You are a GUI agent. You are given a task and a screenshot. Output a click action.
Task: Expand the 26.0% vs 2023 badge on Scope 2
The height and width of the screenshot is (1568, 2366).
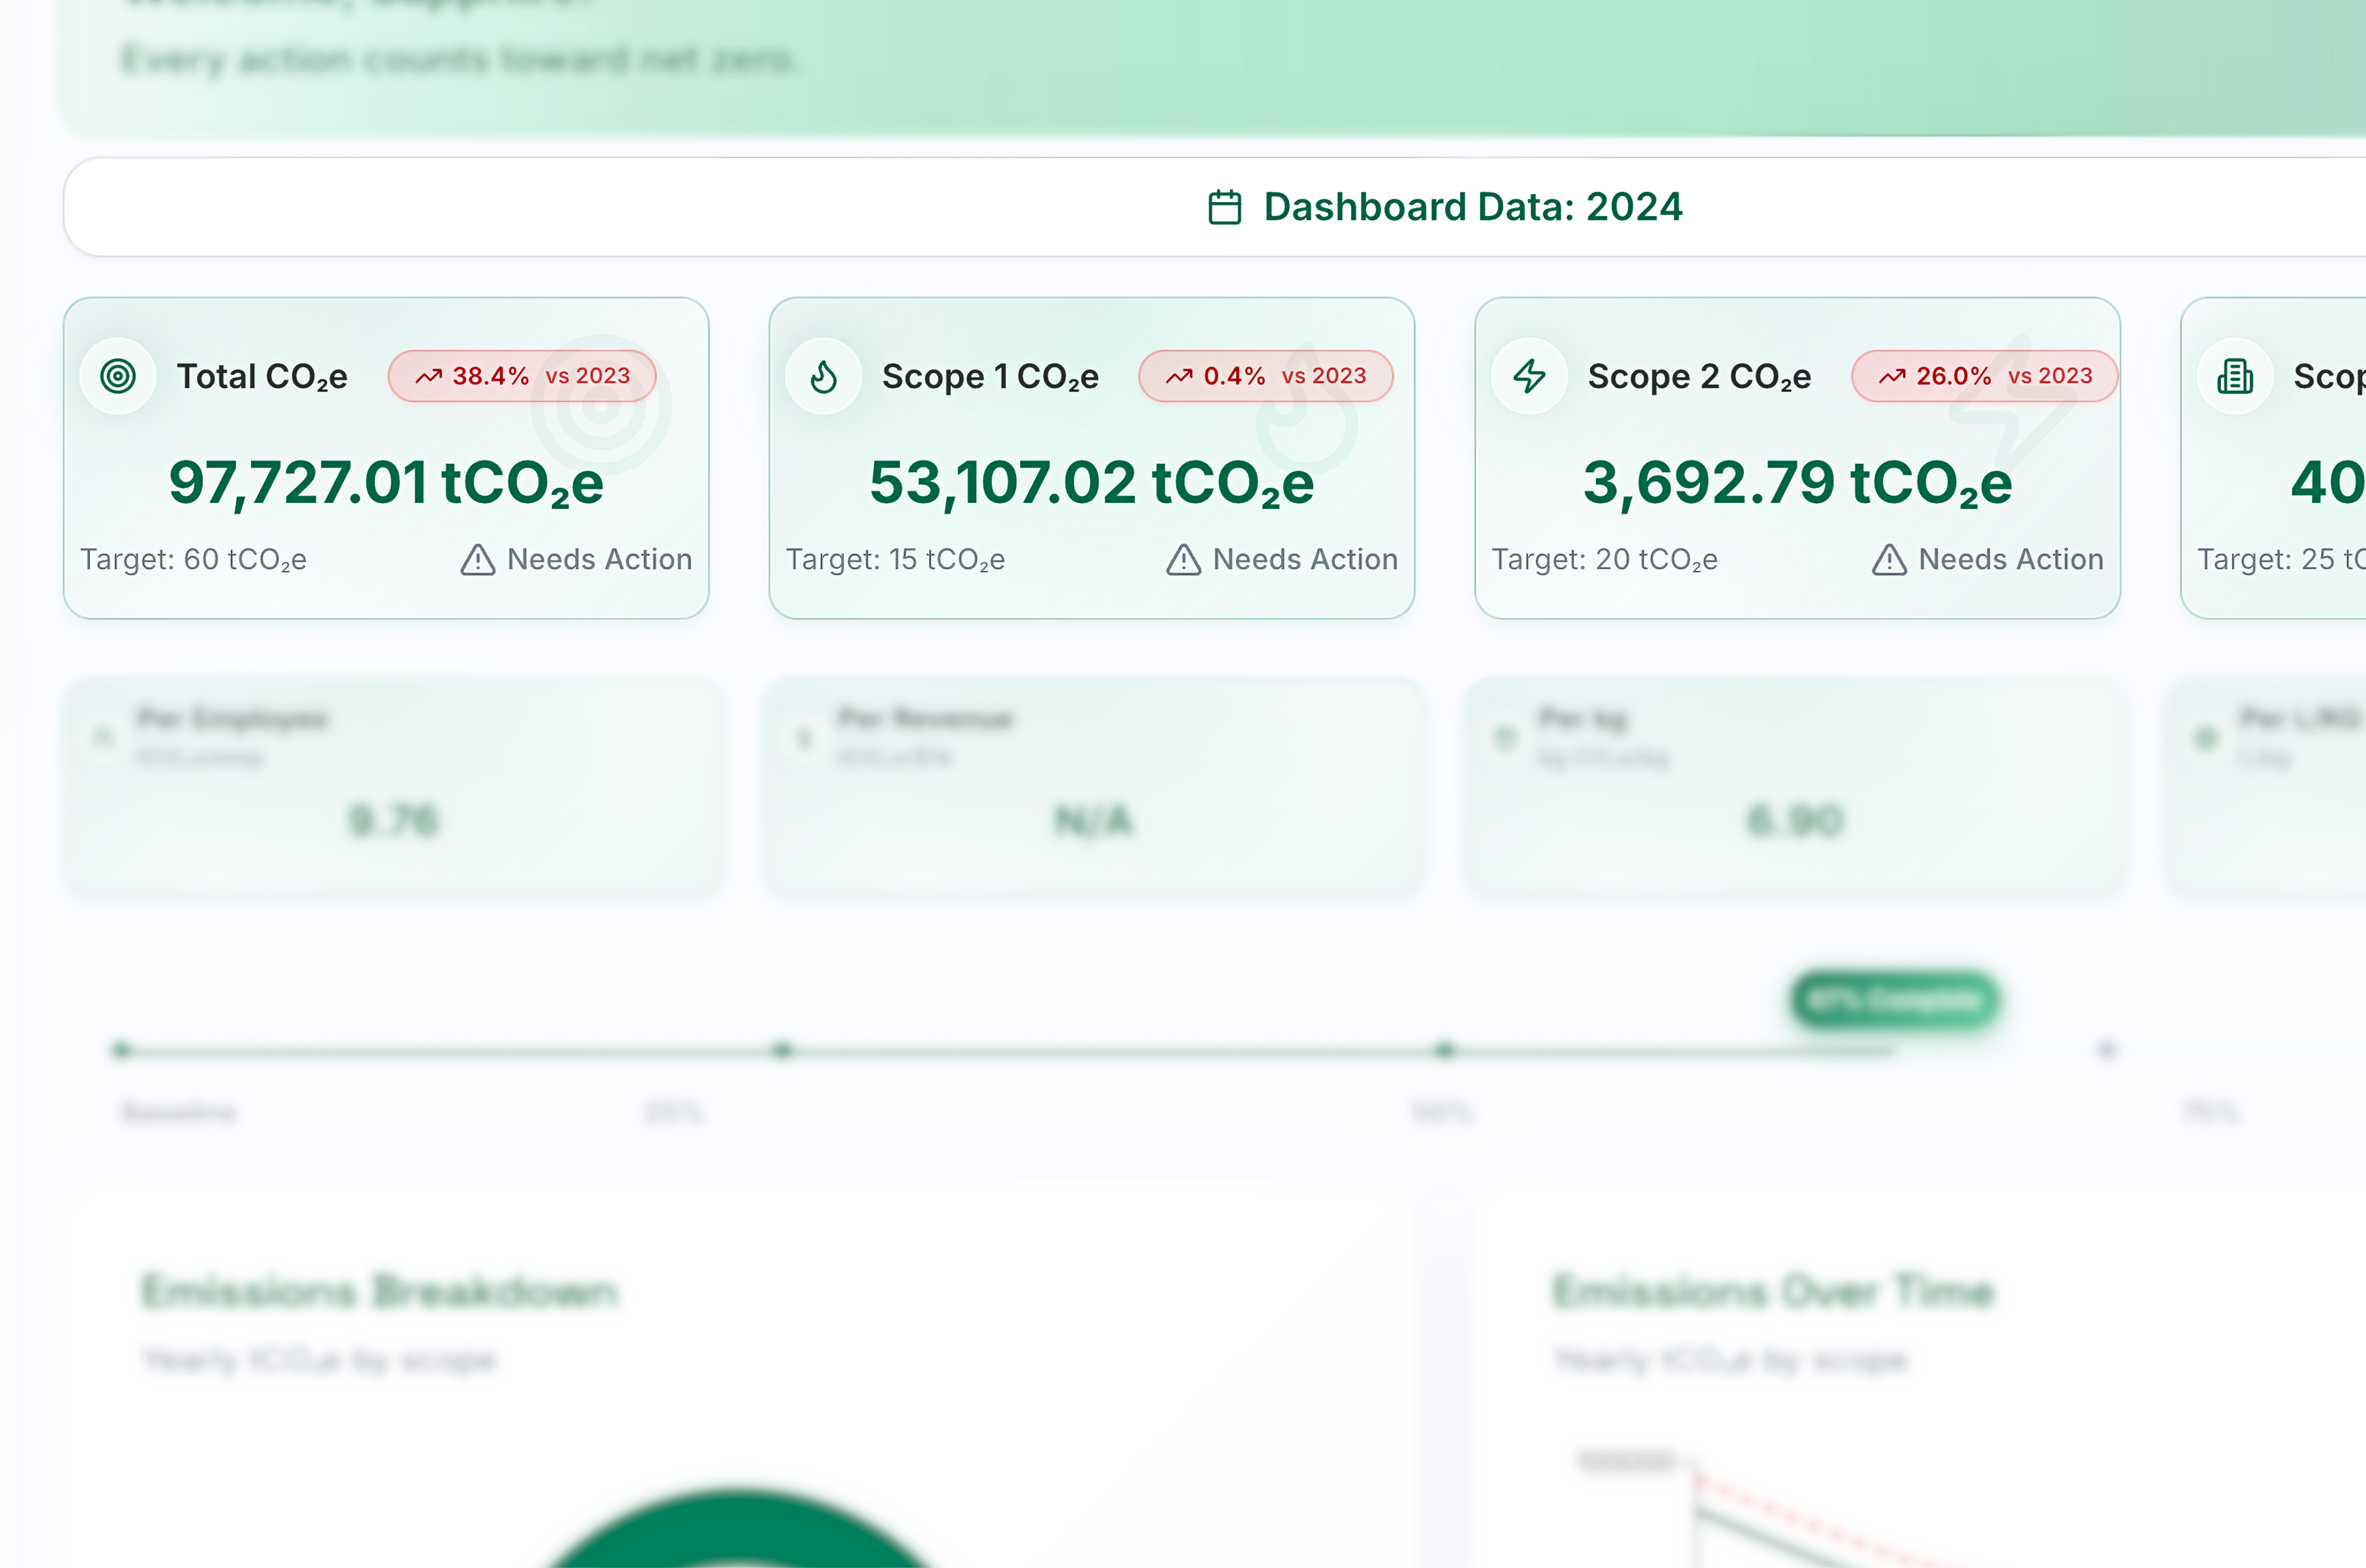(x=1983, y=376)
